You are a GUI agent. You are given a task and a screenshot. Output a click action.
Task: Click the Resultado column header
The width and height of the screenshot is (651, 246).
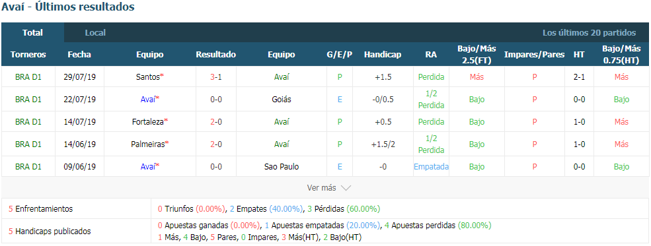click(216, 55)
